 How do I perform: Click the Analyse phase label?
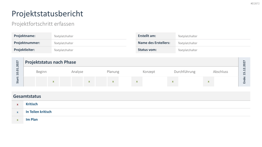pyautogui.click(x=77, y=72)
